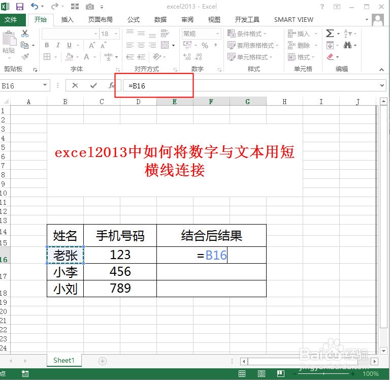
Task: Click the Fill Color bucket
Action: (70, 57)
